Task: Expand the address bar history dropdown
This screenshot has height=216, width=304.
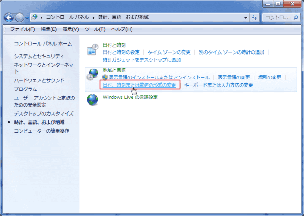Action: [246, 18]
